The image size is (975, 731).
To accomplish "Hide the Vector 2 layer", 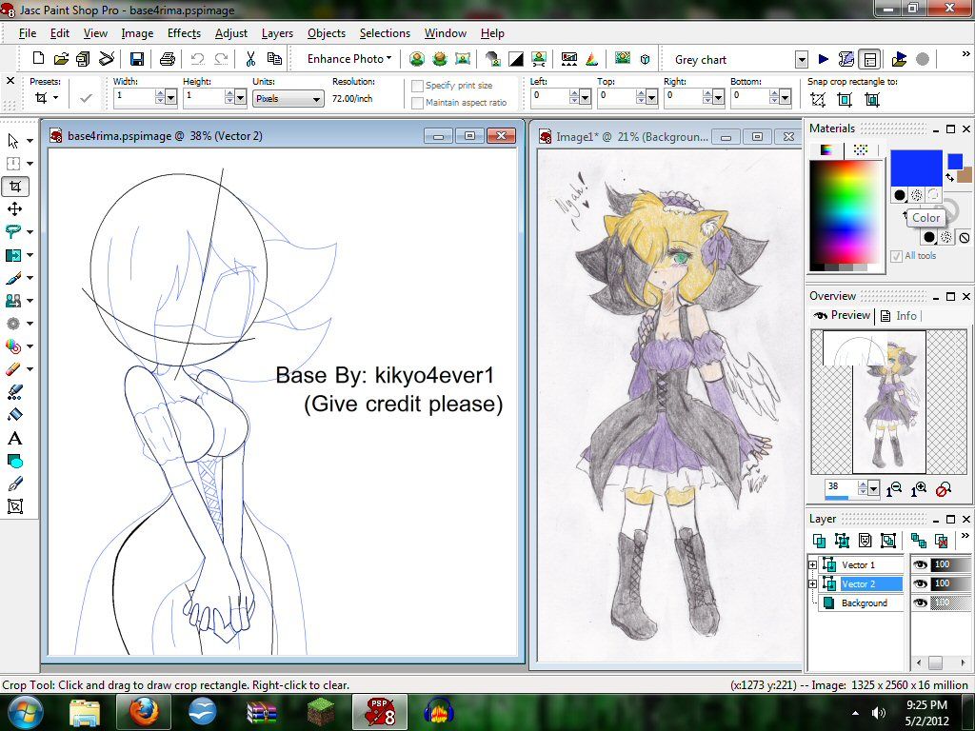I will click(921, 583).
